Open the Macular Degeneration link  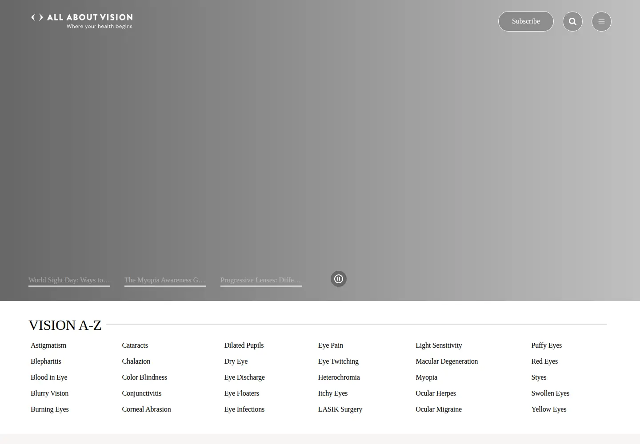tap(447, 361)
